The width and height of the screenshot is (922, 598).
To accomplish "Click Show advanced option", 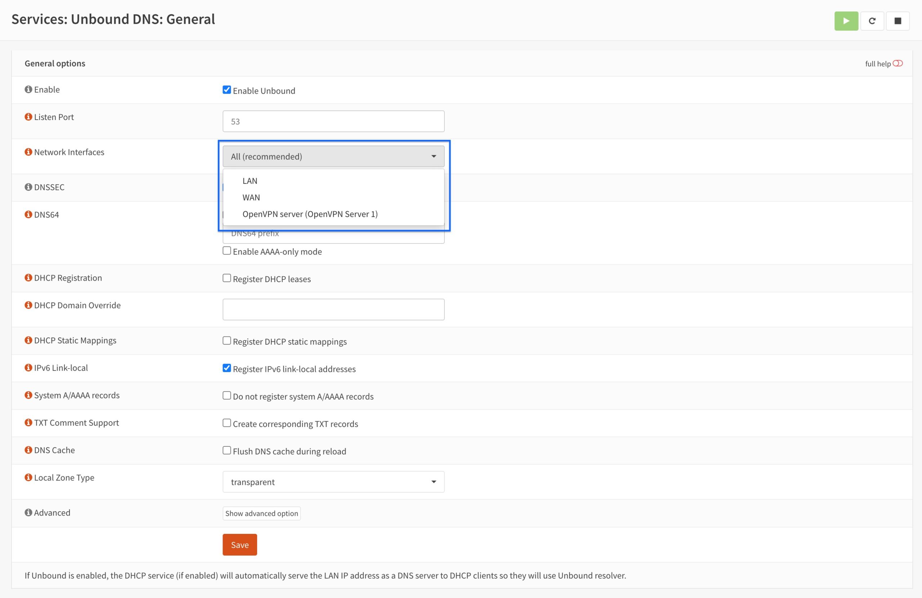I will tap(261, 513).
